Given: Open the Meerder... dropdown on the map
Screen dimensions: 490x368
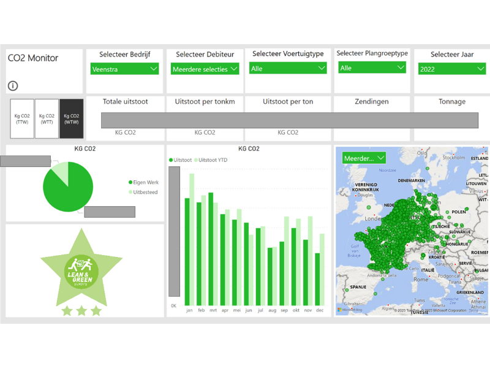Looking at the screenshot, I should (364, 158).
